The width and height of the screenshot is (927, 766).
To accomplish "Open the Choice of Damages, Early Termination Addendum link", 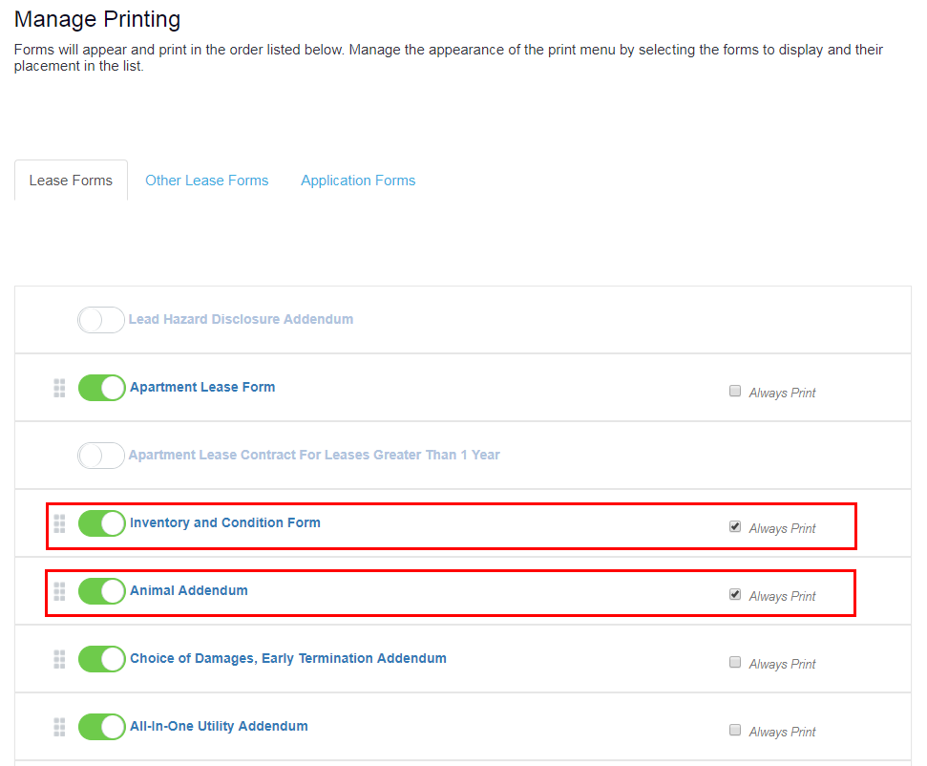I will pyautogui.click(x=288, y=658).
